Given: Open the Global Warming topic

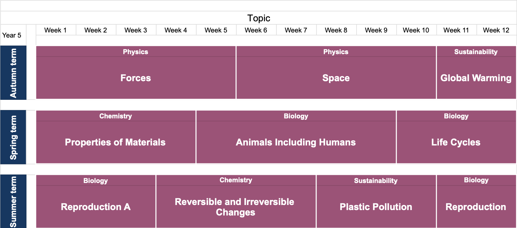Looking at the screenshot, I should pos(476,78).
